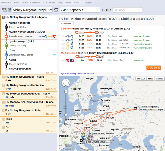Image resolution: width=165 pixels, height=151 pixels.
Task: Switch map to Satellite view
Action: tap(160, 79)
